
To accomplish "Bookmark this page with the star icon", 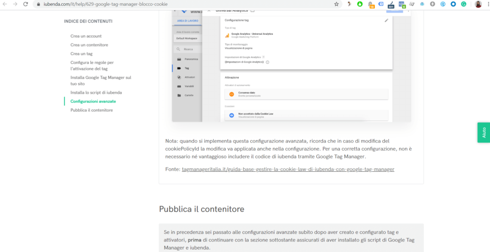I will click(336, 4).
